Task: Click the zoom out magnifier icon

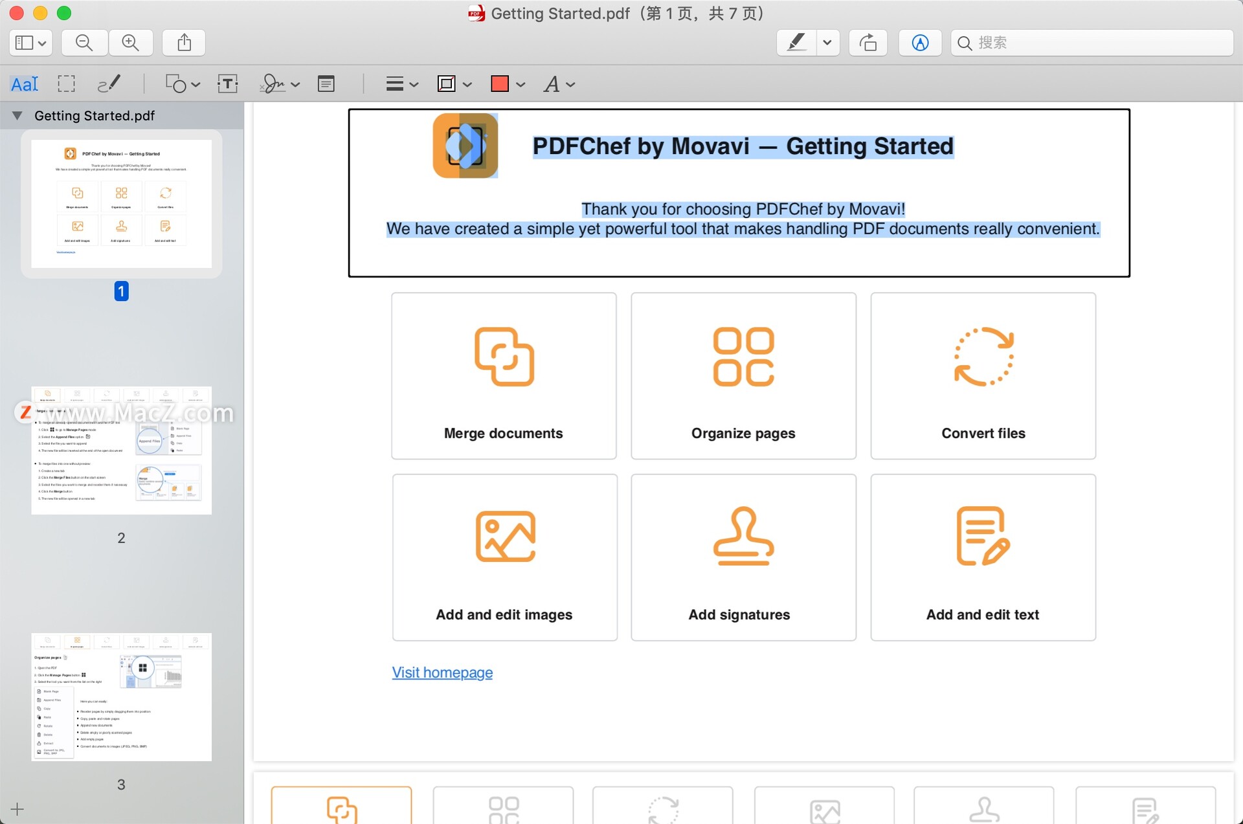Action: pos(84,43)
